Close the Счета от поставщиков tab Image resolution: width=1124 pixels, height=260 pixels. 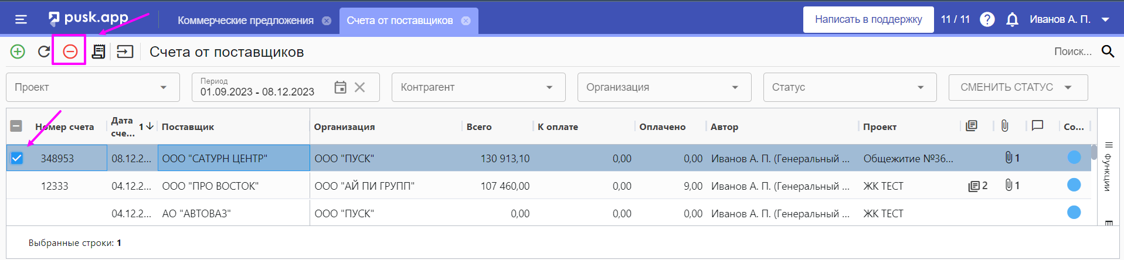466,20
